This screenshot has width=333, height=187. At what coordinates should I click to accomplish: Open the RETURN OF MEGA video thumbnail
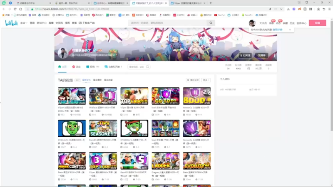[103, 96]
